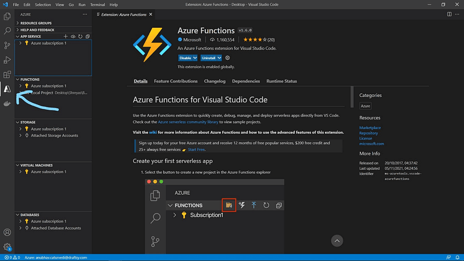Screen dimensions: 464x261
Task: Click the scroll-to-top round button
Action: point(338,240)
